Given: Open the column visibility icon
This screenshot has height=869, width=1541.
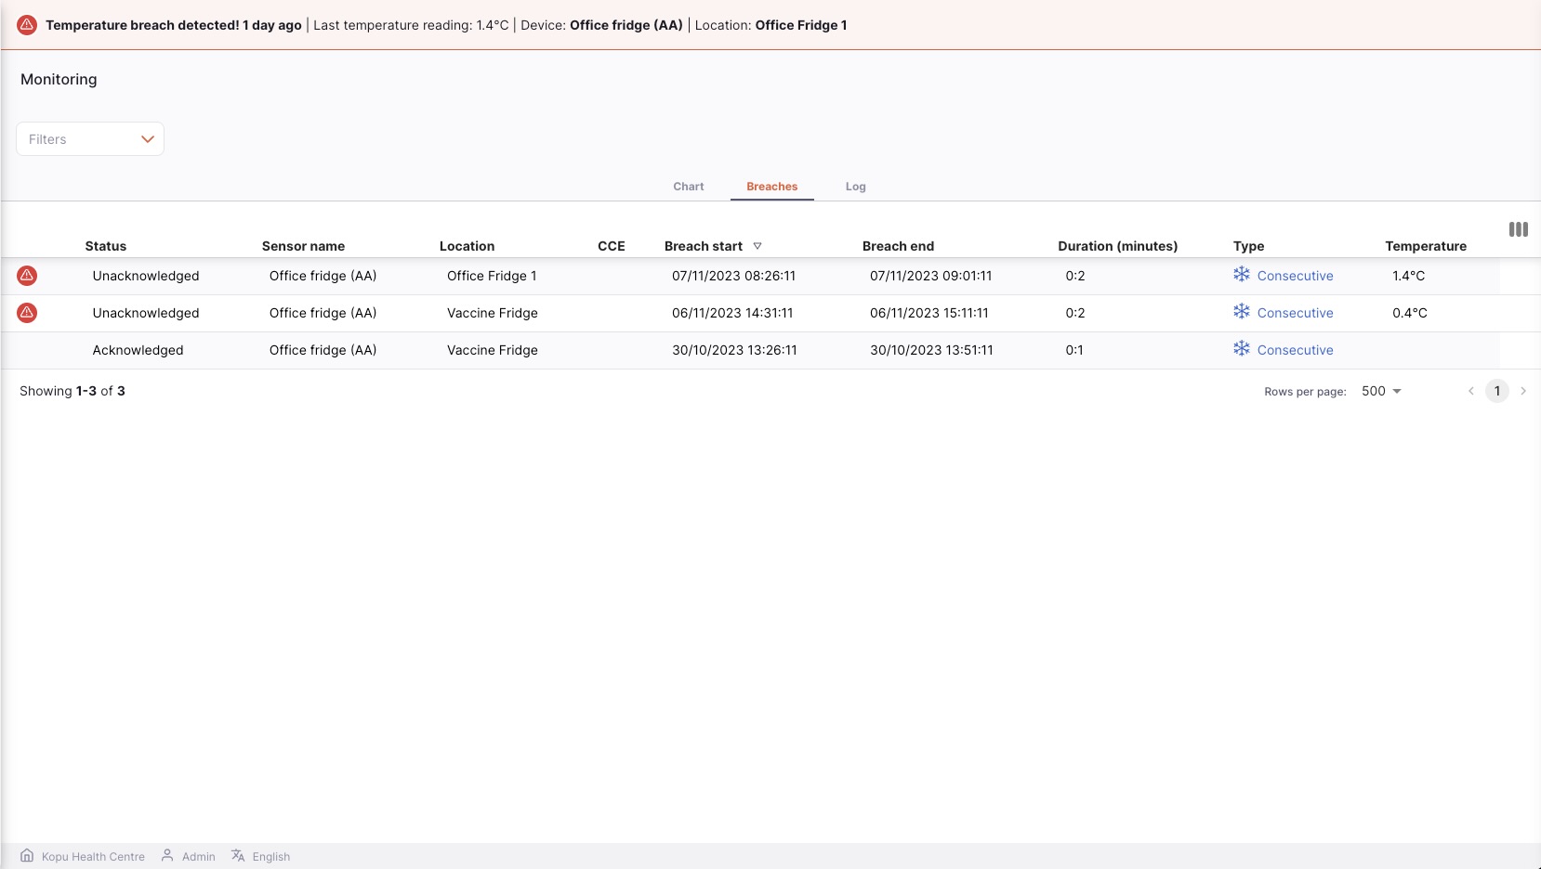Looking at the screenshot, I should tap(1519, 229).
